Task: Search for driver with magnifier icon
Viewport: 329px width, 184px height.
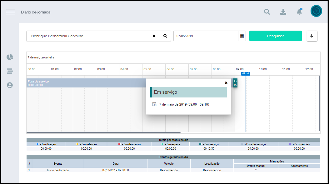Action: pos(165,36)
